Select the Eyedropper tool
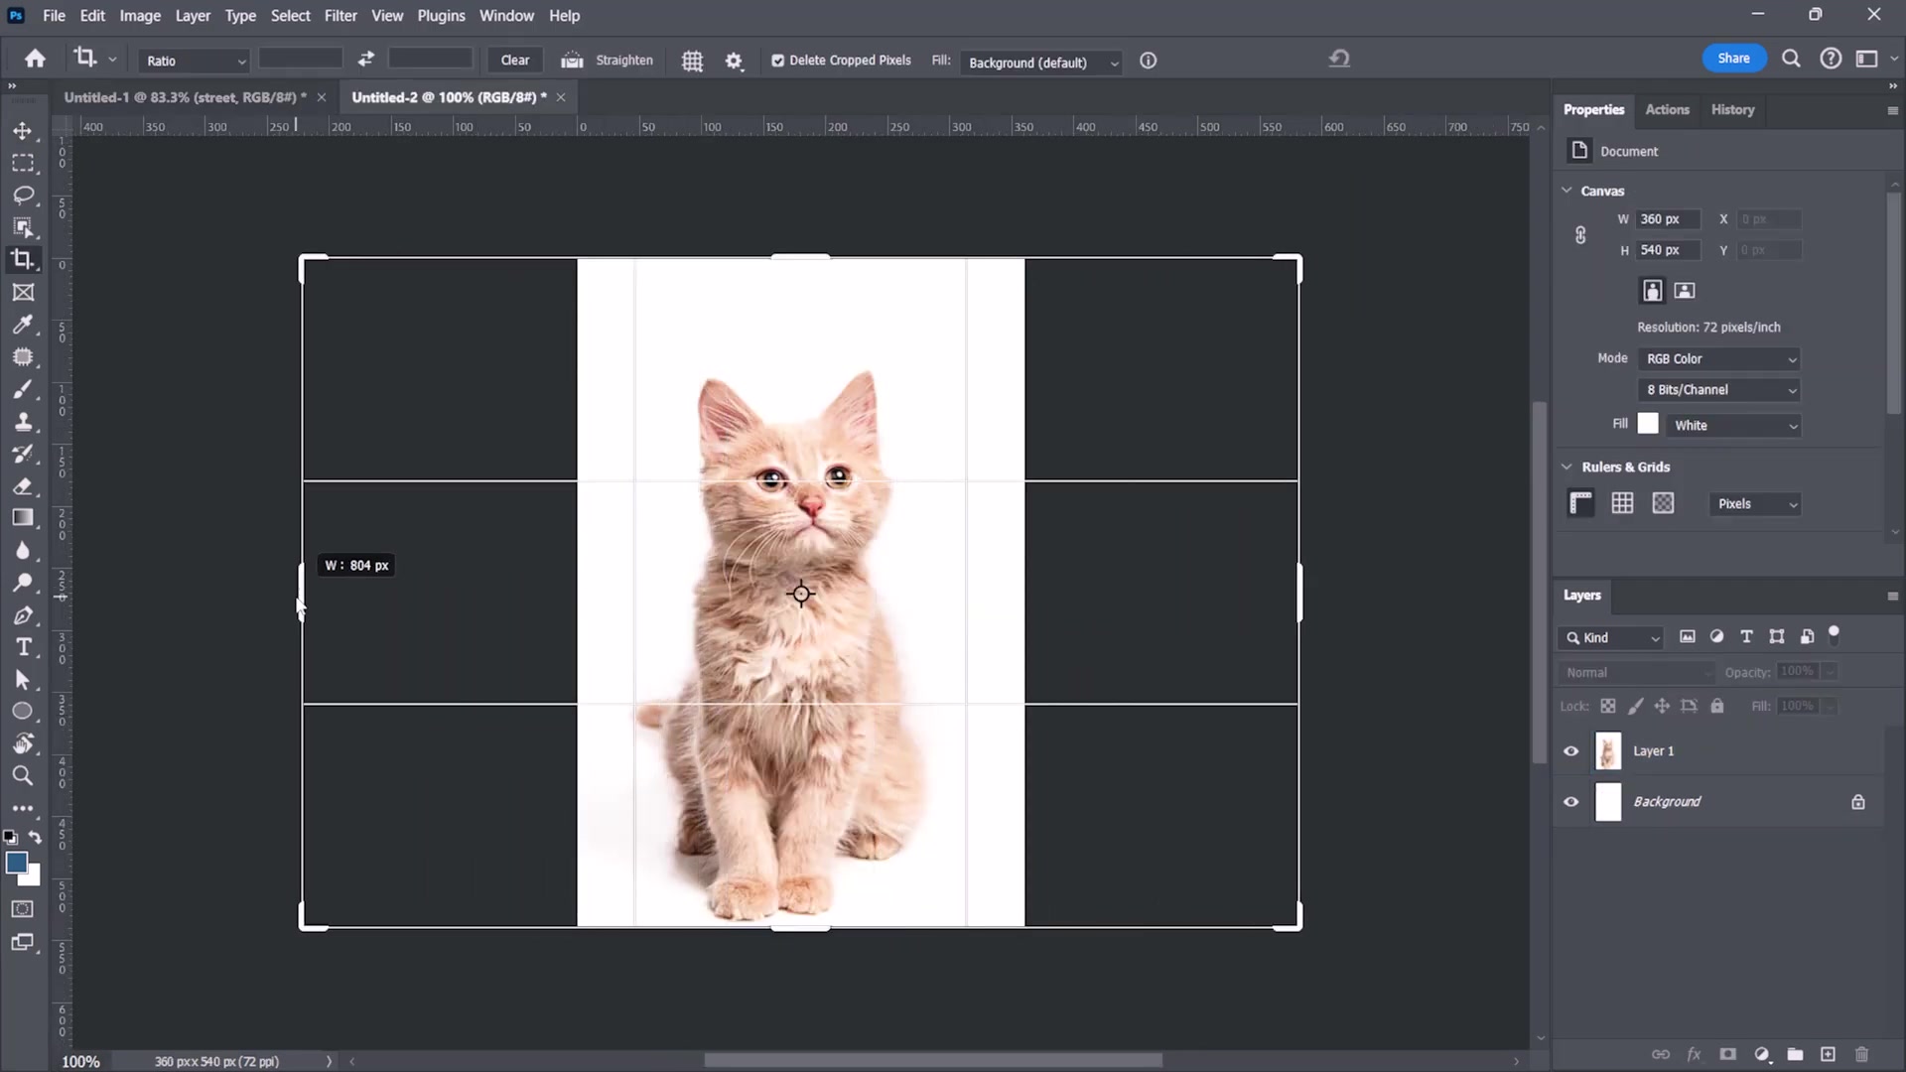 [23, 325]
